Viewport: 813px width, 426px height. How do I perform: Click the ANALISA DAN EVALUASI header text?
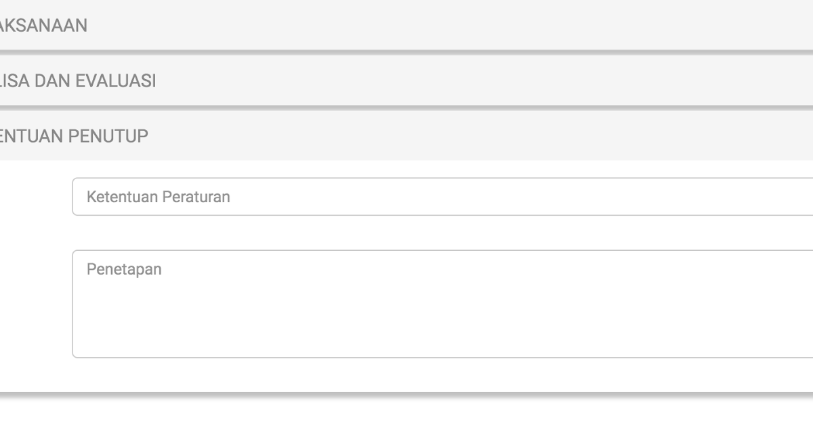coord(78,80)
